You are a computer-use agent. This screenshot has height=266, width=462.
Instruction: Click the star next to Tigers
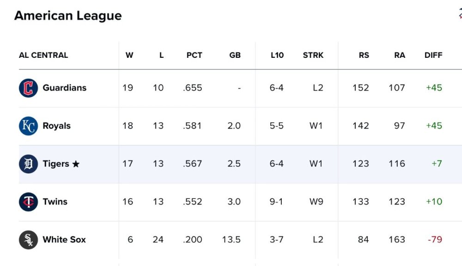coord(76,164)
